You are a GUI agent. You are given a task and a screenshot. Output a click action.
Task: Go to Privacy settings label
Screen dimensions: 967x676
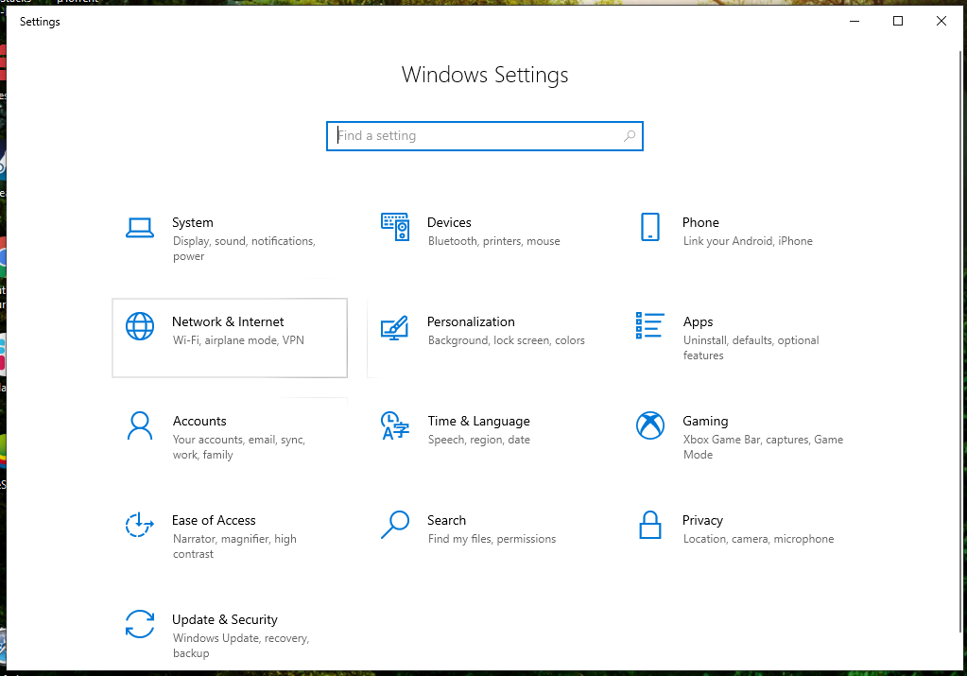[x=702, y=520]
